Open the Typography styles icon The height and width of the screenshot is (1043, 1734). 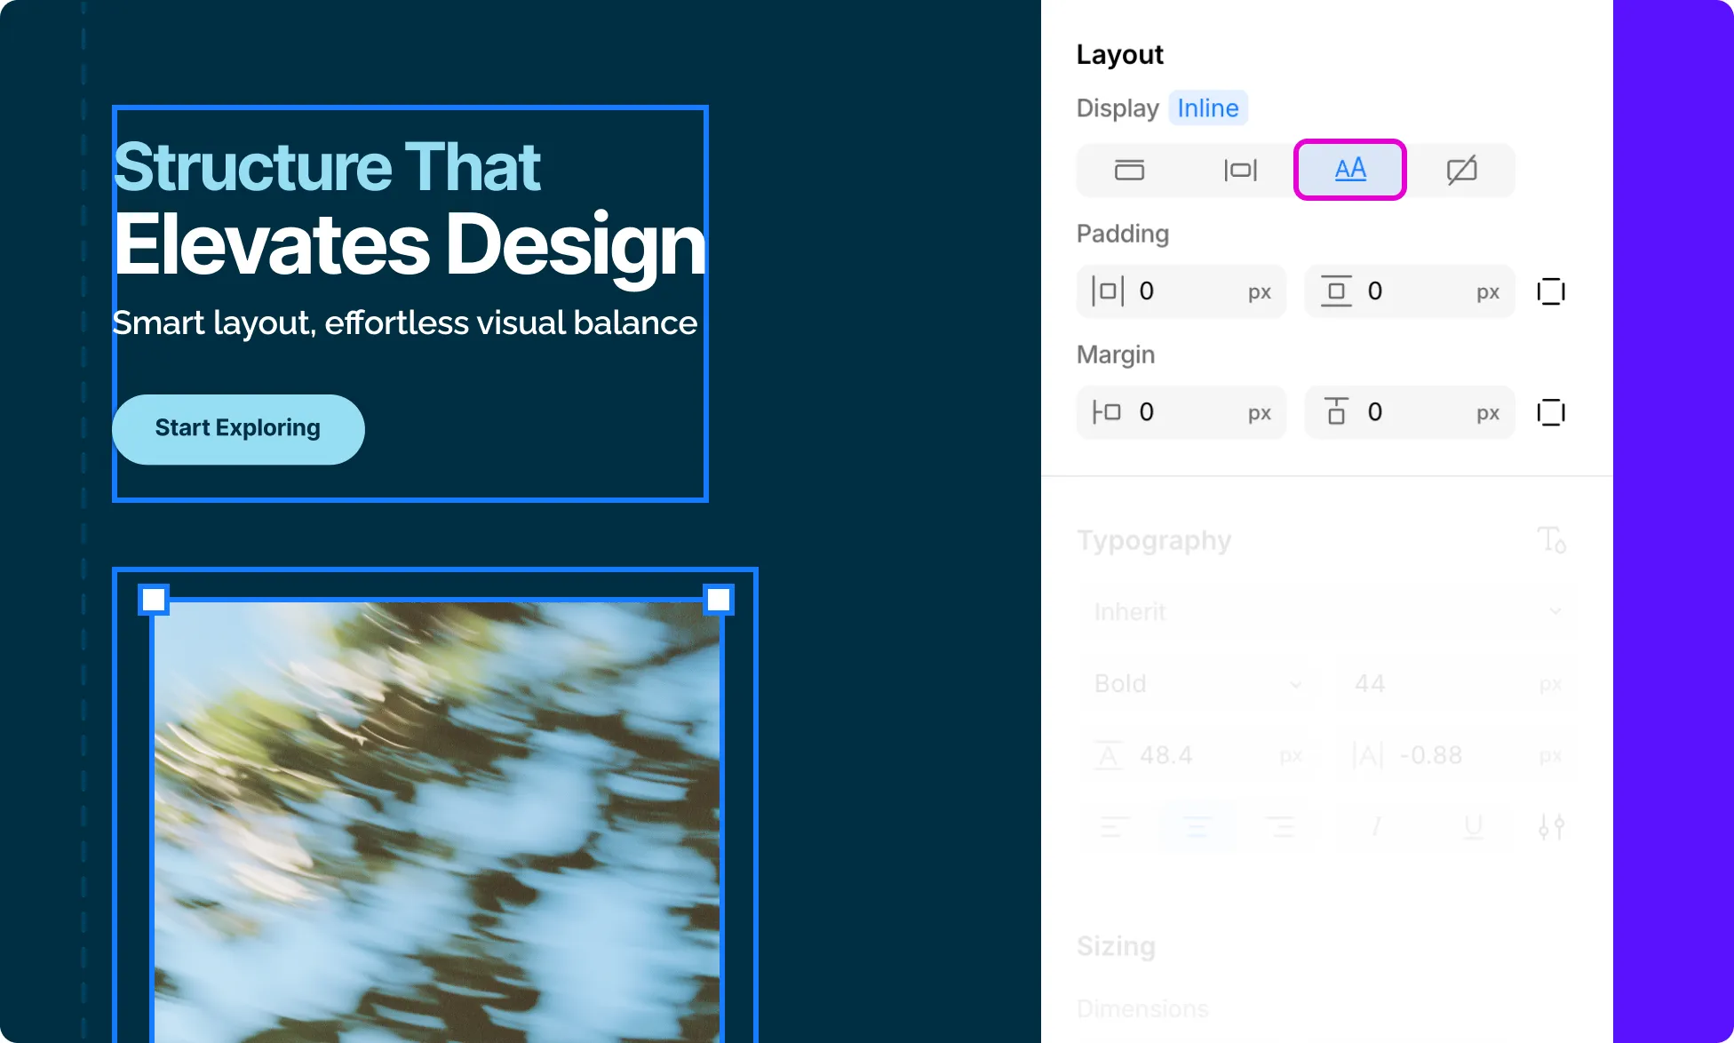tap(1552, 539)
